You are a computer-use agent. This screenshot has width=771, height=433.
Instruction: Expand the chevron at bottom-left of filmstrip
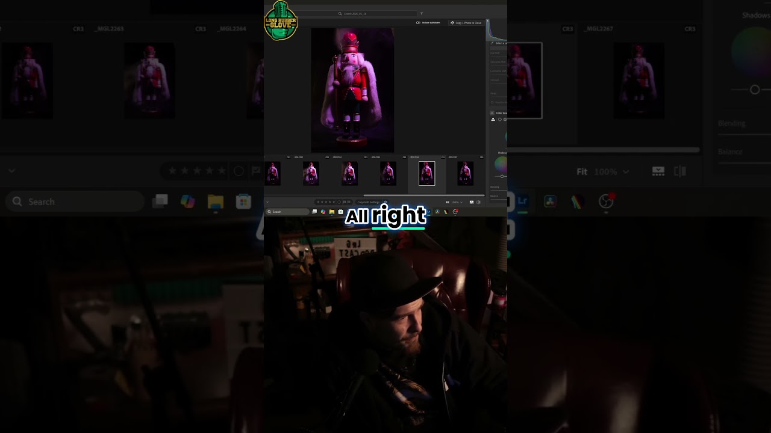point(267,202)
